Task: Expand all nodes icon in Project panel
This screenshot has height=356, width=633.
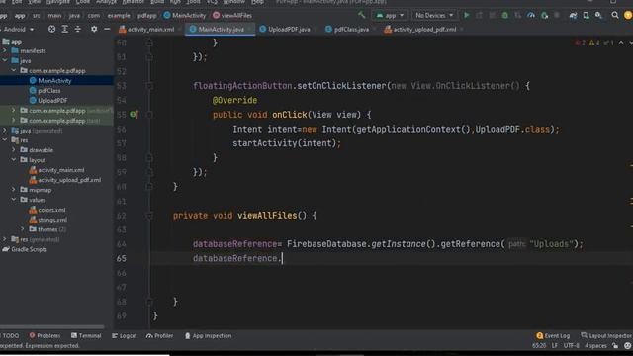Action: coord(64,29)
